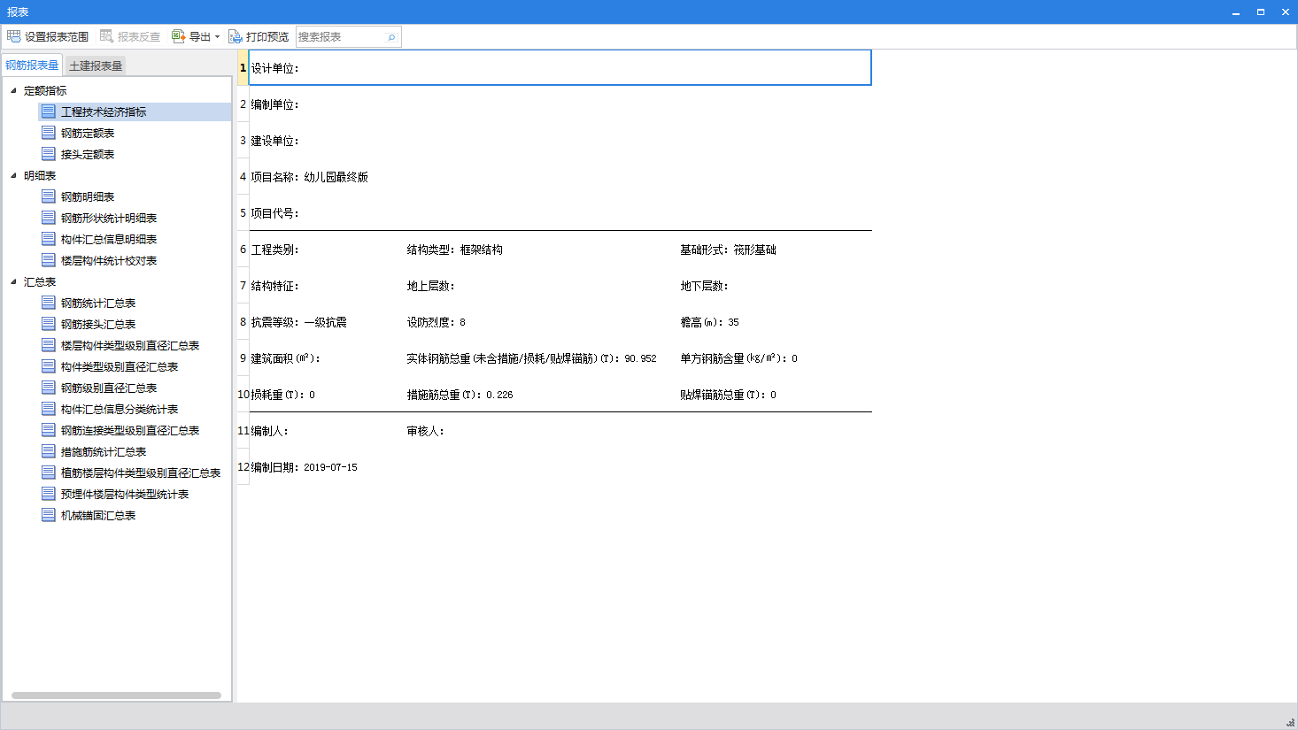Maximize the 报表 window
The height and width of the screenshot is (730, 1298).
1260,12
